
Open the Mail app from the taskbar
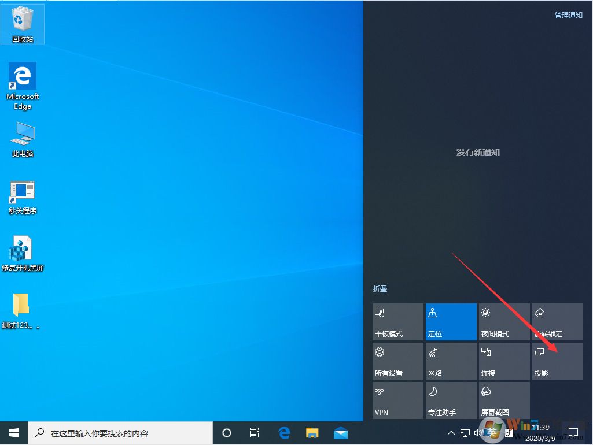pyautogui.click(x=341, y=432)
